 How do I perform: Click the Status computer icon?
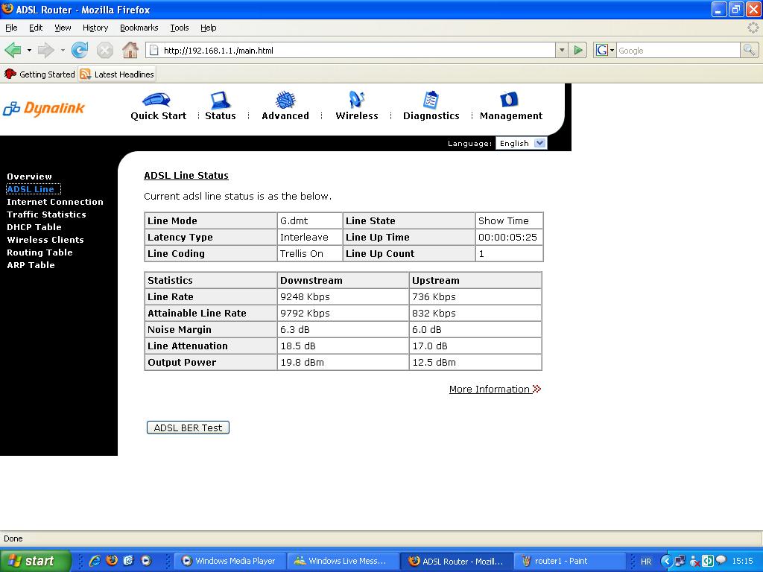tap(220, 101)
